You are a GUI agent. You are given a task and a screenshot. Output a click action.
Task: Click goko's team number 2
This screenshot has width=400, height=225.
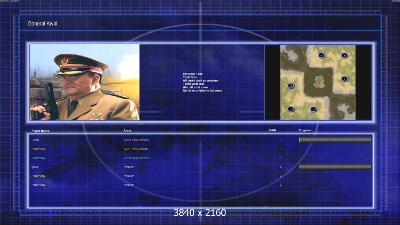[x=281, y=167]
